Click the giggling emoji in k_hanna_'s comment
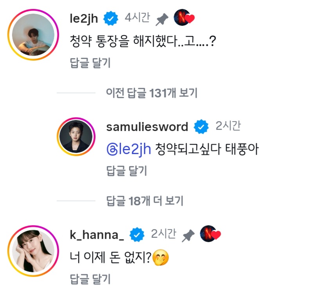Image resolution: width=309 pixels, height=293 pixels. [x=161, y=257]
